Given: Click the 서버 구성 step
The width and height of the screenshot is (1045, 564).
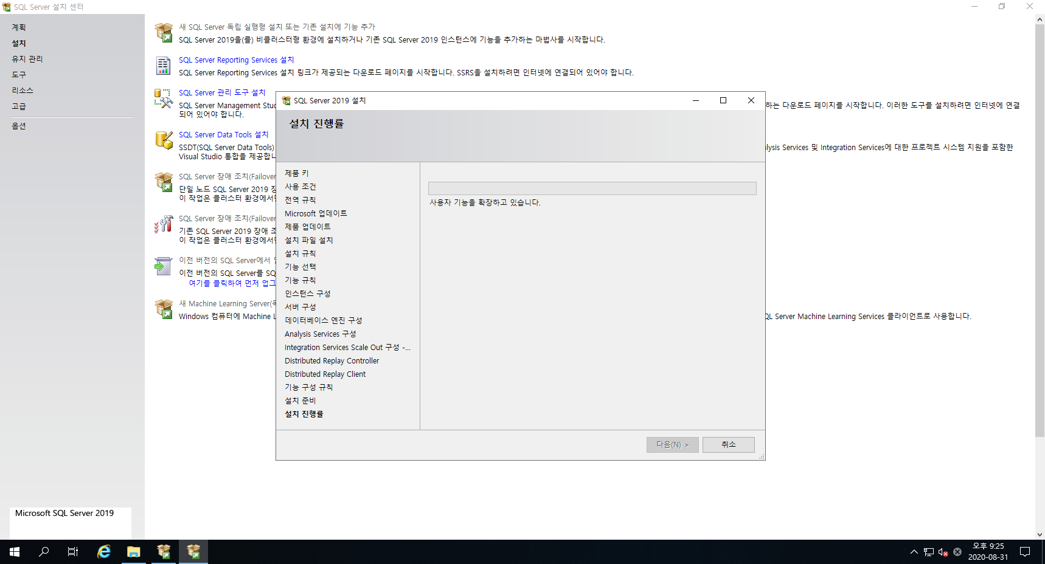Looking at the screenshot, I should 300,307.
